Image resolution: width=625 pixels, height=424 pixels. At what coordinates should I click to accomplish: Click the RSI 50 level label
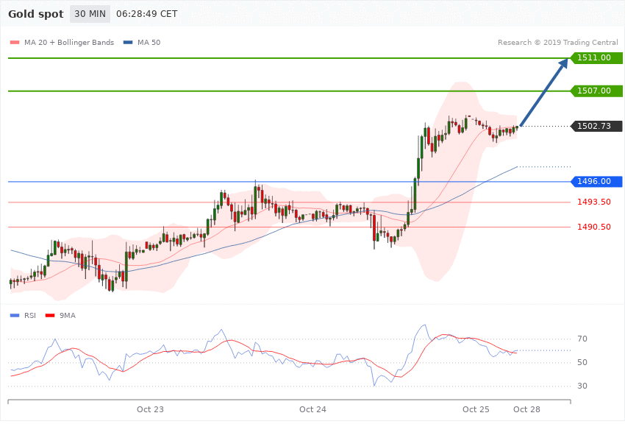(x=582, y=363)
